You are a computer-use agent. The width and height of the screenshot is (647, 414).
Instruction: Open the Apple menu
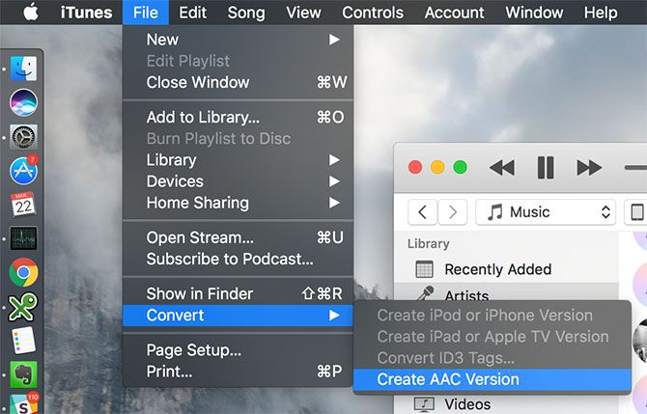pyautogui.click(x=31, y=12)
